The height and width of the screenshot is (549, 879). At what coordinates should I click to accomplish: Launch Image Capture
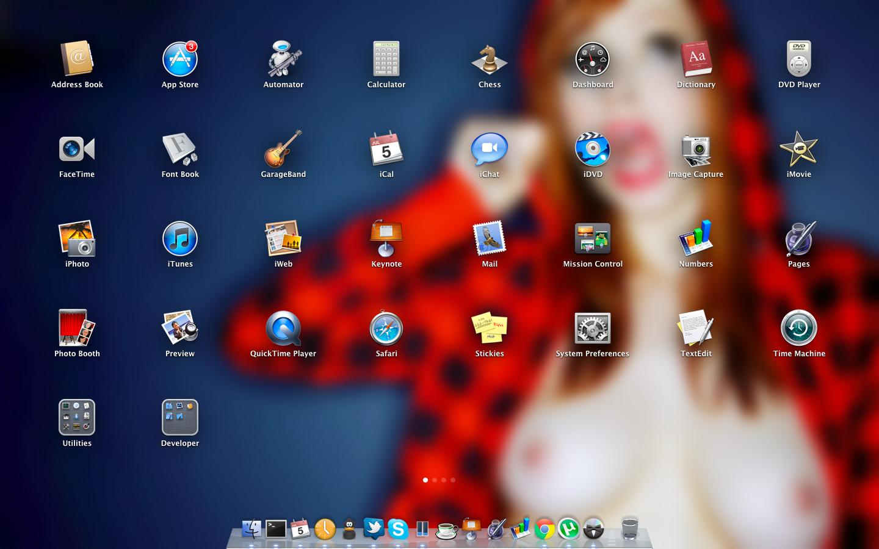(696, 150)
